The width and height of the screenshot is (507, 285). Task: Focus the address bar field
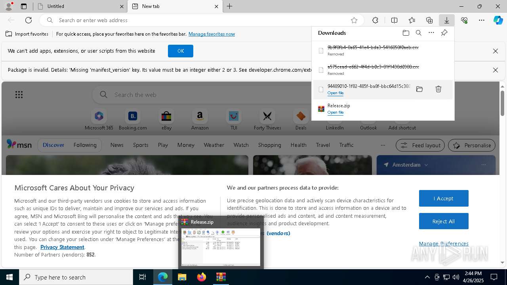[202, 20]
